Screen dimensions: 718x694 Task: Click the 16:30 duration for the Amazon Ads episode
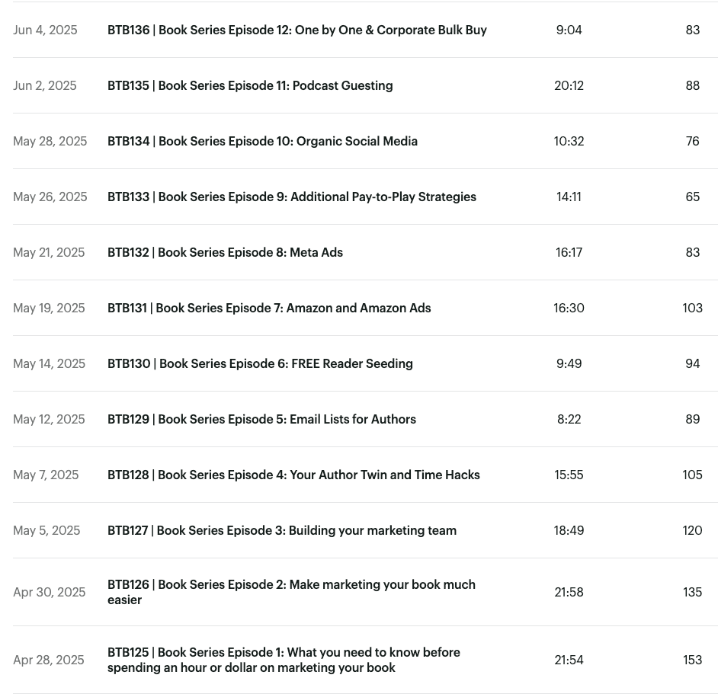pos(569,309)
